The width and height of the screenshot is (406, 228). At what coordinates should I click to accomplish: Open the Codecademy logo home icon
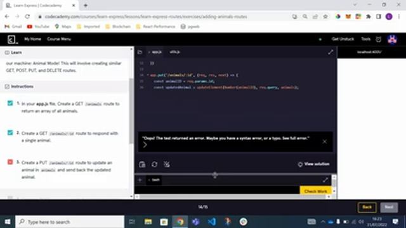[12, 39]
